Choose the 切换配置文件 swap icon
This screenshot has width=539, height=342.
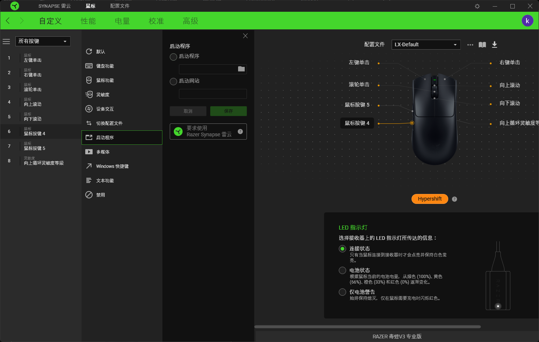click(x=89, y=123)
